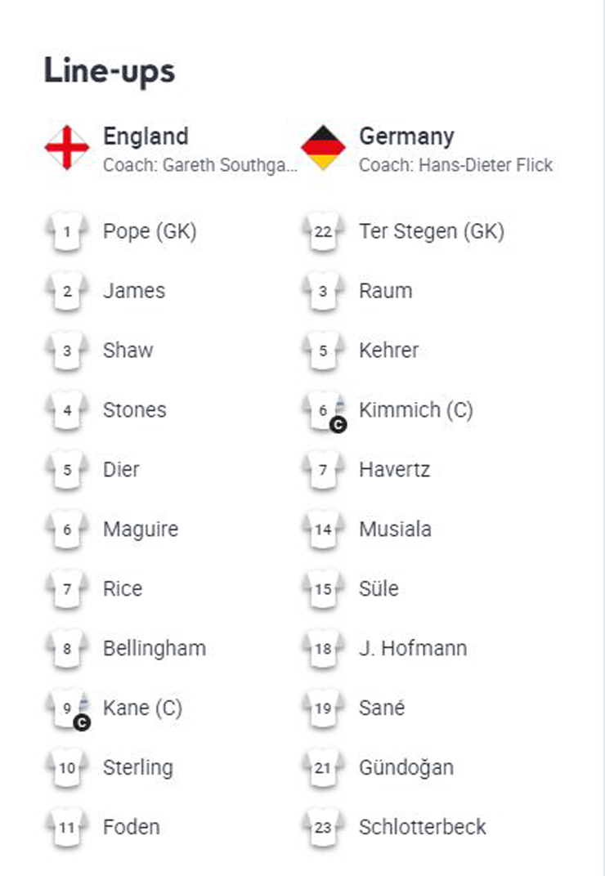Open the Germany team name link
The width and height of the screenshot is (605, 876).
click(406, 136)
